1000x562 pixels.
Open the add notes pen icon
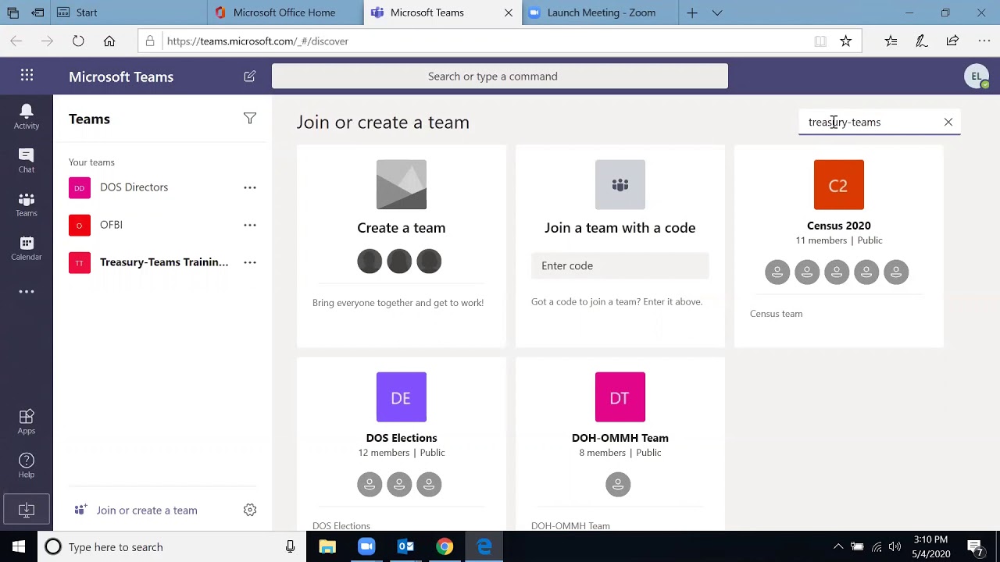coord(922,41)
